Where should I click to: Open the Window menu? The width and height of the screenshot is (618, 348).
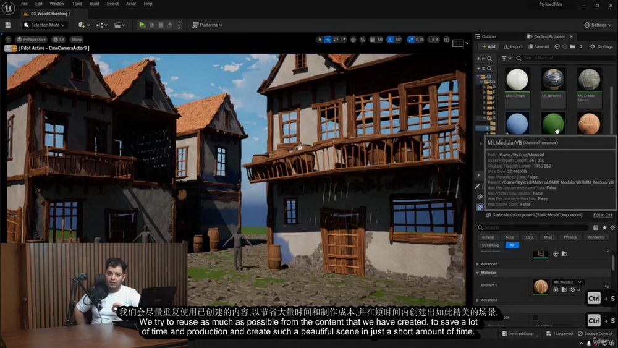click(x=57, y=4)
